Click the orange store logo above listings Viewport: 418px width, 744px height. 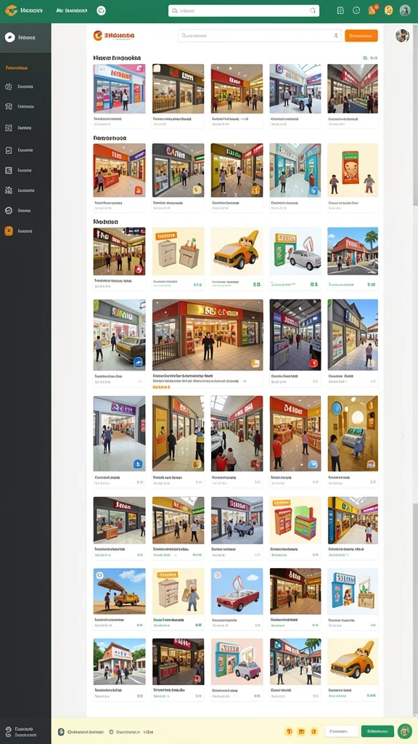tap(98, 36)
